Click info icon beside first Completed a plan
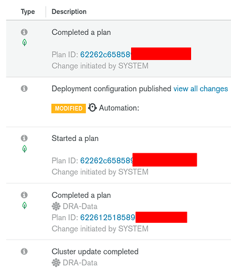Screen dimensions: 231x273 point(24,32)
